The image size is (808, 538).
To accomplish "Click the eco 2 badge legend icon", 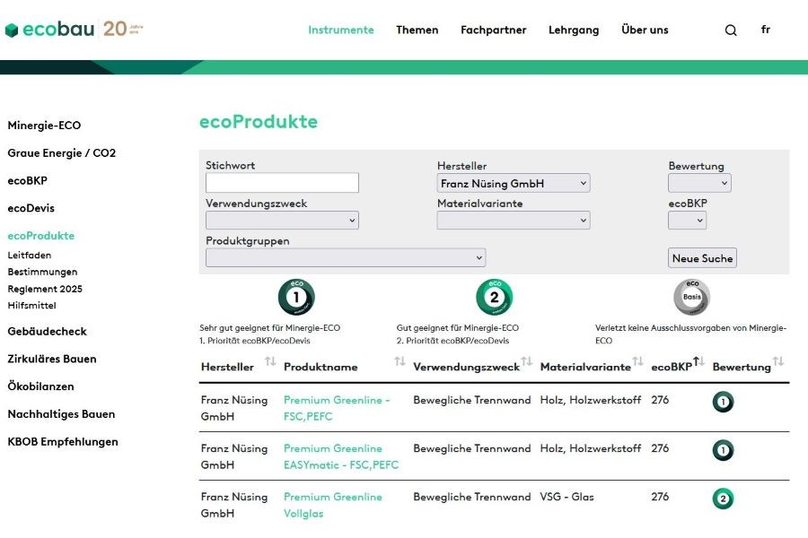I will click(x=494, y=298).
